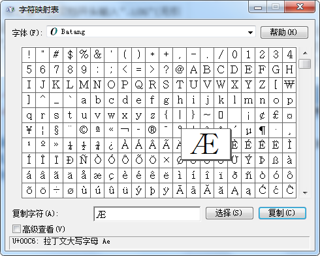Select the capital Ñ character

pyautogui.click(x=84, y=160)
